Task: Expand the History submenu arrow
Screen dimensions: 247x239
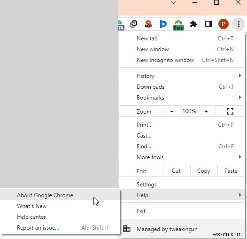Action: pyautogui.click(x=240, y=76)
